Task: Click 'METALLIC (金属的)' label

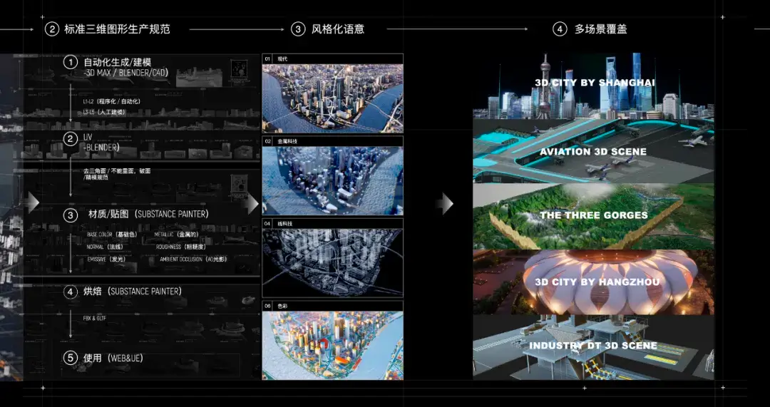Action: pos(176,235)
